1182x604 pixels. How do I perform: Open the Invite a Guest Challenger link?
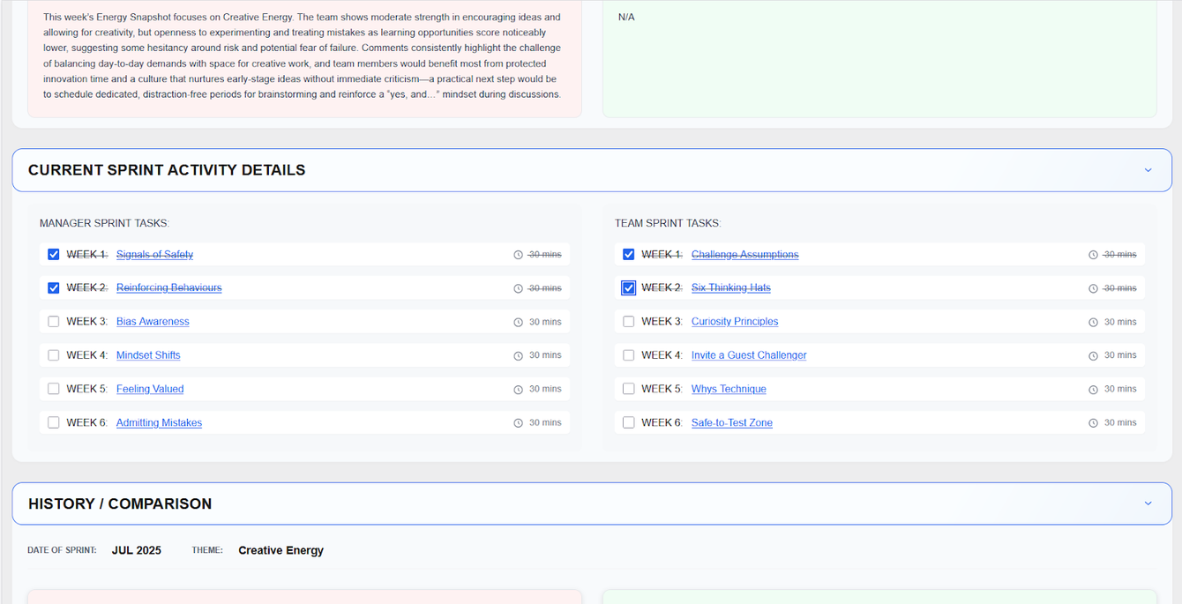click(x=749, y=355)
